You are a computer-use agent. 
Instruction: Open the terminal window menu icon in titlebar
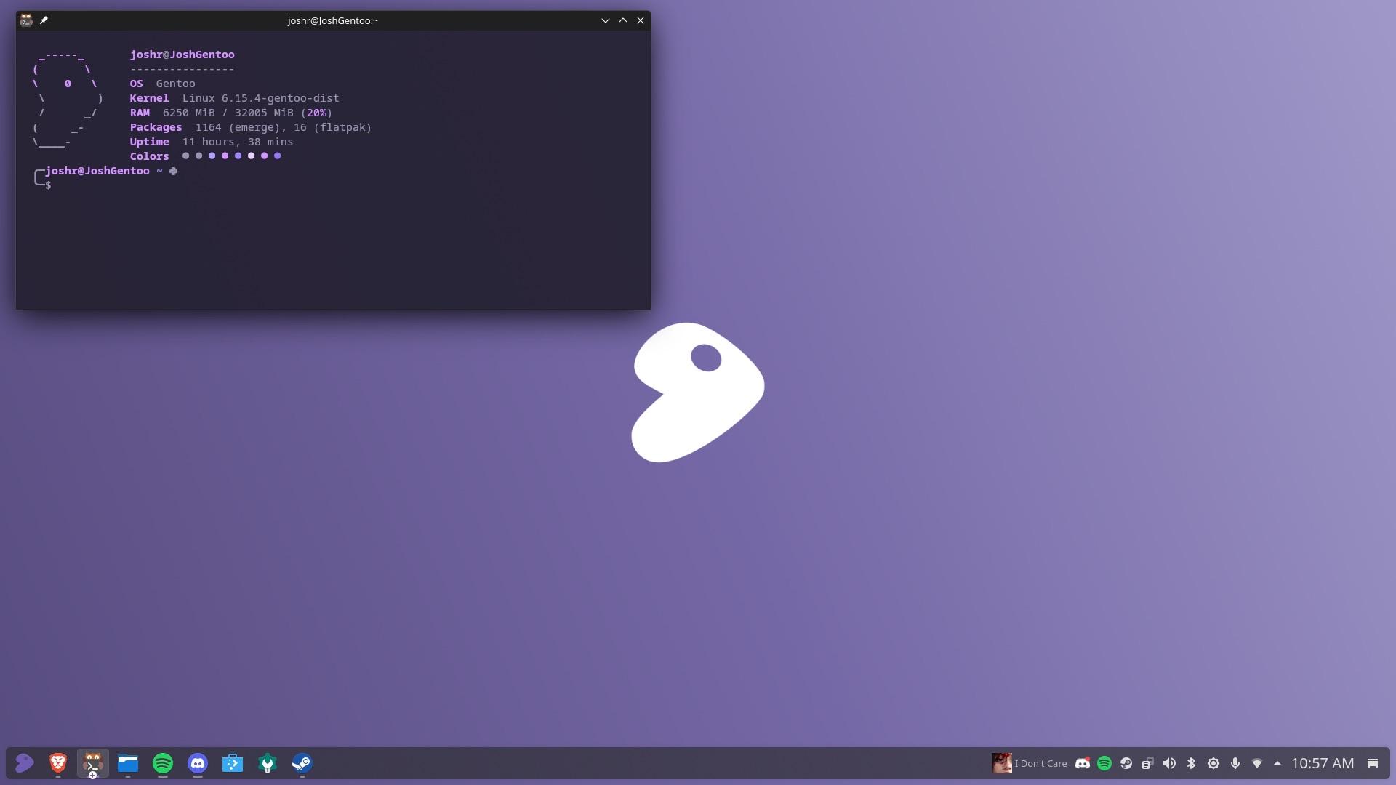[x=26, y=20]
